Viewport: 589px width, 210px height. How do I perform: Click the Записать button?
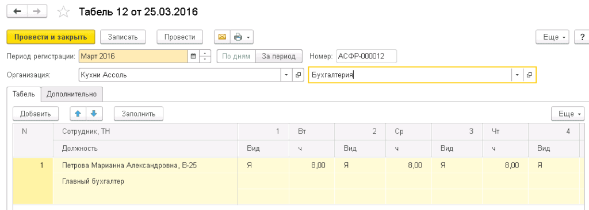click(x=123, y=37)
